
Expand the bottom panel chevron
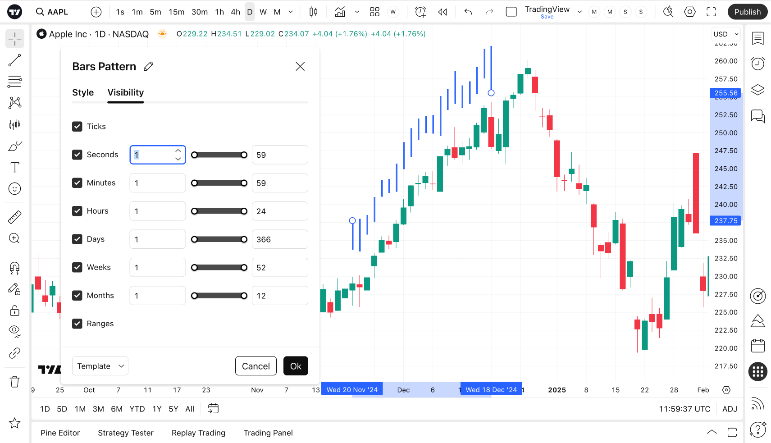click(712, 432)
